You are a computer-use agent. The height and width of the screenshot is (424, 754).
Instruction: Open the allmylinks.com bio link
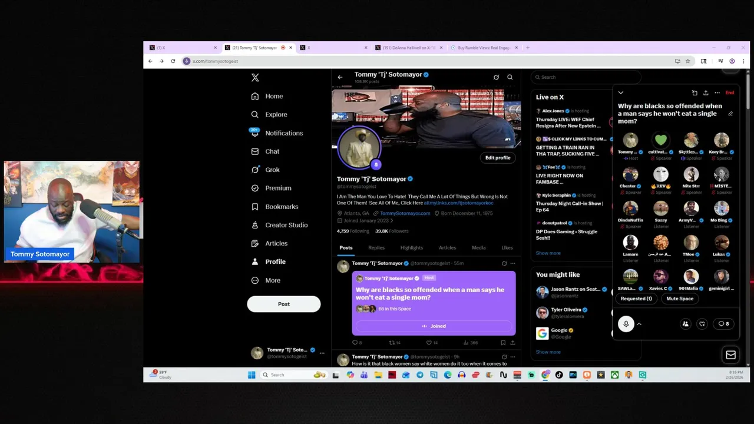coord(459,203)
